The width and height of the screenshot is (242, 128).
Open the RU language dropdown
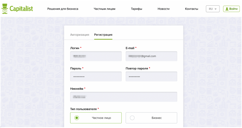click(213, 9)
